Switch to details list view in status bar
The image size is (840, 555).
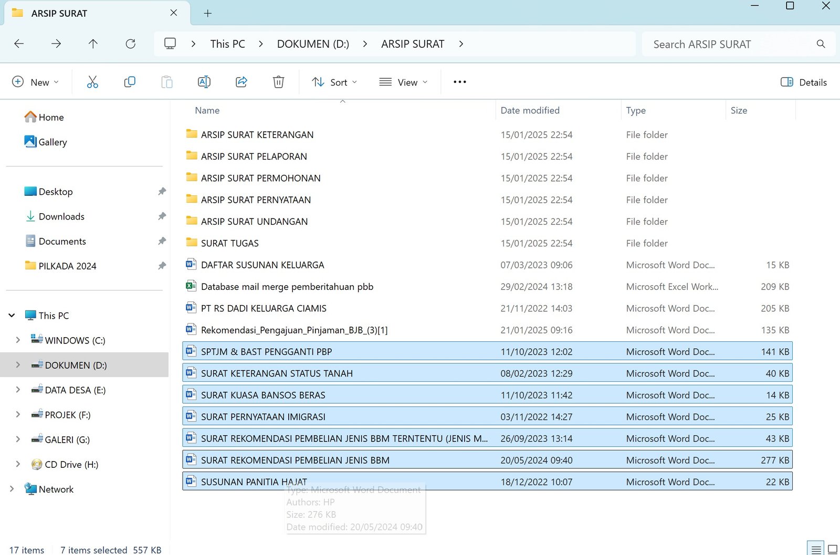click(x=816, y=549)
